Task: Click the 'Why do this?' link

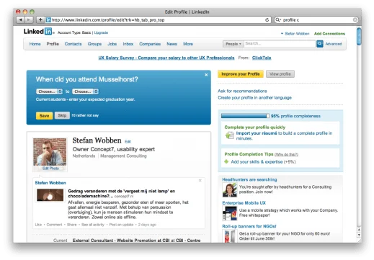Action: coord(286,154)
